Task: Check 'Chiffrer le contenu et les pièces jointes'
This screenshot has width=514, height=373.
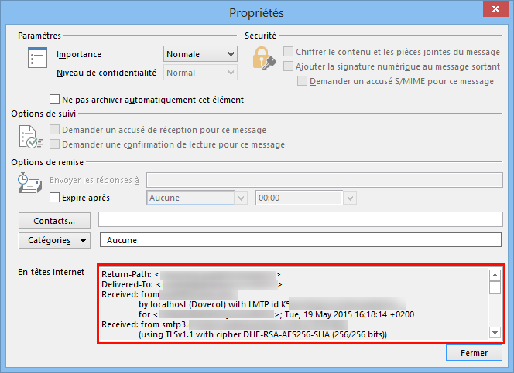Action: coord(288,52)
